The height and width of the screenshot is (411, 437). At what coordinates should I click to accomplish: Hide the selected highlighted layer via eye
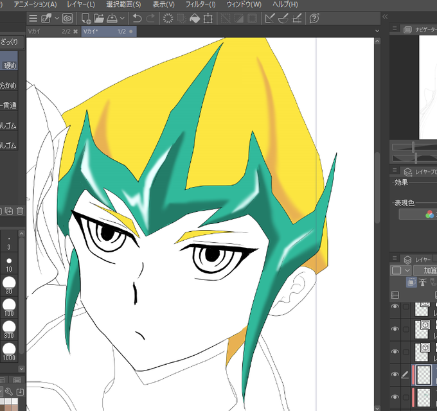pyautogui.click(x=395, y=374)
